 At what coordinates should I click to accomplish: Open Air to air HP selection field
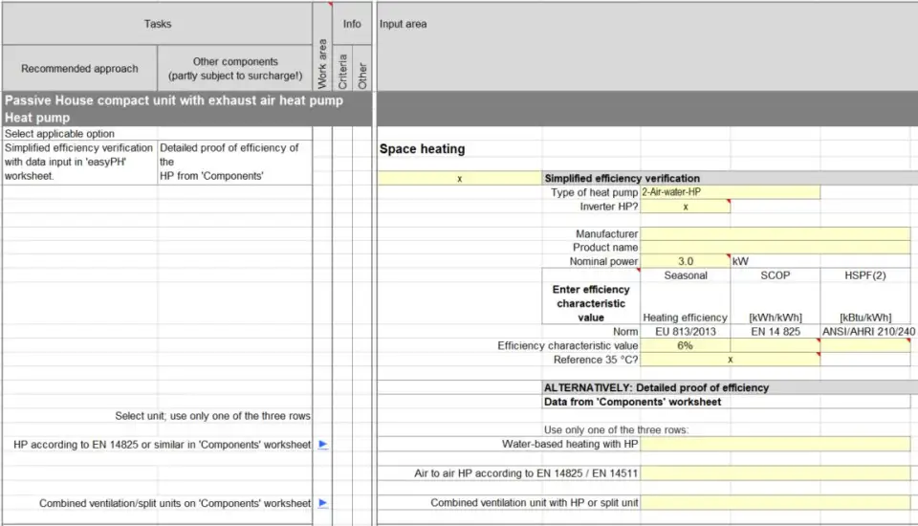pyautogui.click(x=775, y=473)
